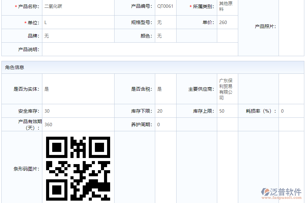
Task: Click the empty 产品说明 text area
Action: click(140, 49)
